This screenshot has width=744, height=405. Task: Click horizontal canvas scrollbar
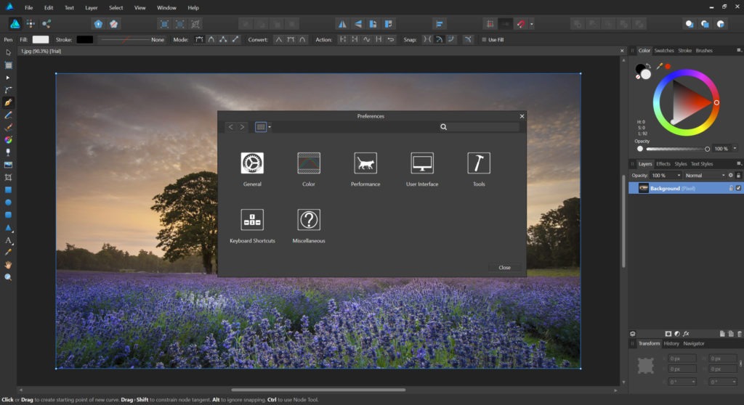point(318,390)
